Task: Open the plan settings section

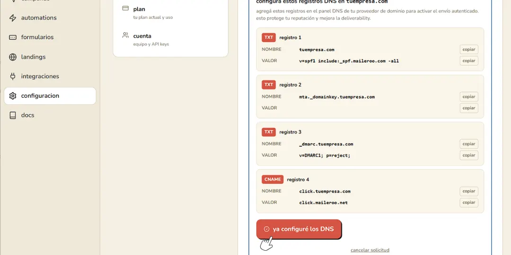Action: coord(170,13)
